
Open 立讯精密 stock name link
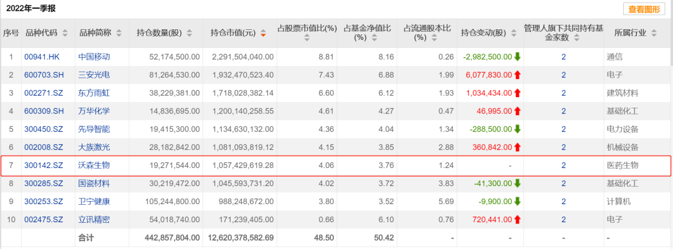click(94, 220)
